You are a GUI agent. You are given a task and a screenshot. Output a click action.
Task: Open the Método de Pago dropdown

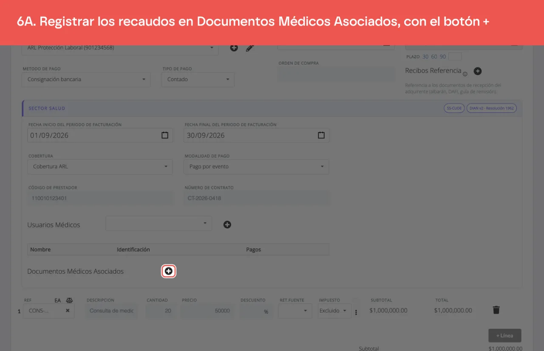click(86, 79)
